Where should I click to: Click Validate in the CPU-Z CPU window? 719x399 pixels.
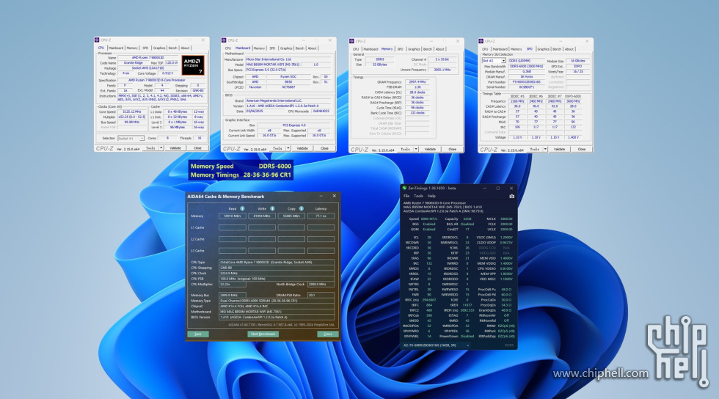coord(175,148)
